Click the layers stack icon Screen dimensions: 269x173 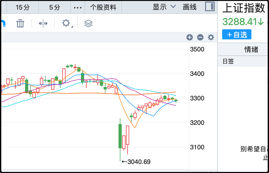pyautogui.click(x=88, y=23)
